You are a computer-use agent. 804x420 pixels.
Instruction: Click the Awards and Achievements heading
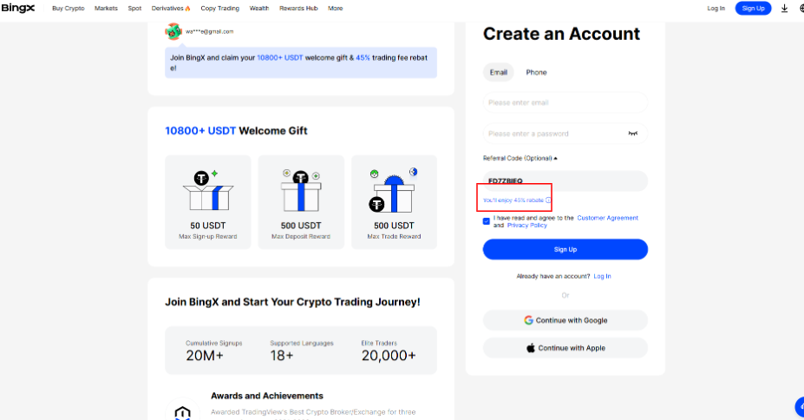pos(266,396)
